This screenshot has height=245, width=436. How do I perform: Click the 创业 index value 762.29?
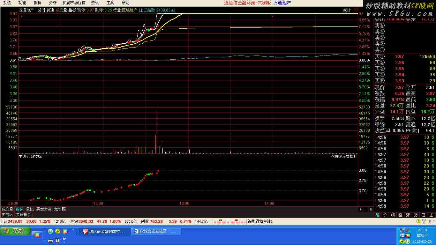pyautogui.click(x=156, y=221)
